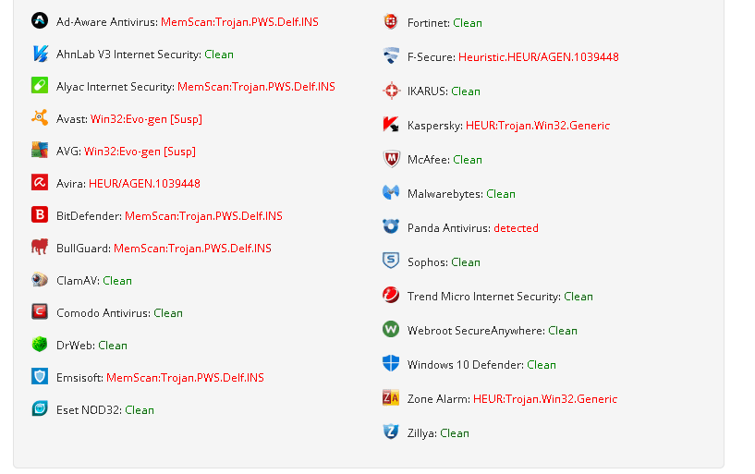This screenshot has width=755, height=474.
Task: Click the Trend Micro red icon
Action: pos(391,295)
